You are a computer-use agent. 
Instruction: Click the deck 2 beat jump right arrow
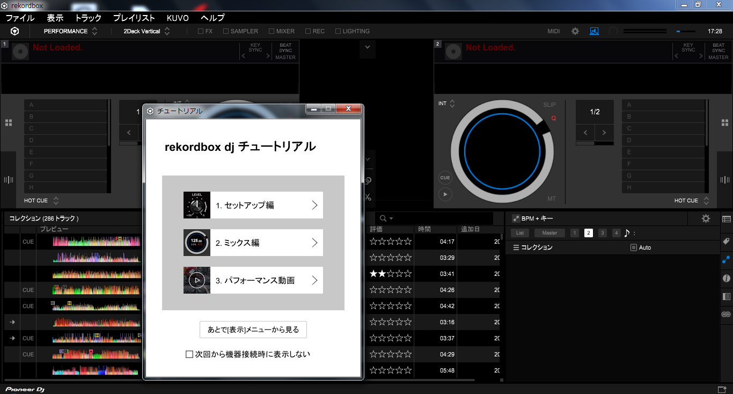[x=604, y=132]
